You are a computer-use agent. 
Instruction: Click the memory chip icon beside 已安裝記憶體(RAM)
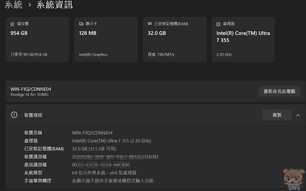[x=150, y=24]
